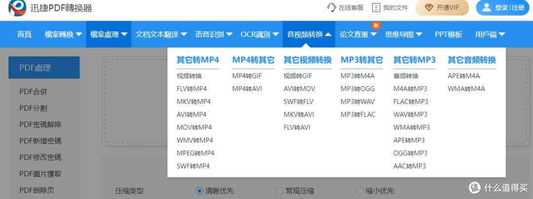
Task: Choose MP3转M4A conversion
Action: pos(357,76)
